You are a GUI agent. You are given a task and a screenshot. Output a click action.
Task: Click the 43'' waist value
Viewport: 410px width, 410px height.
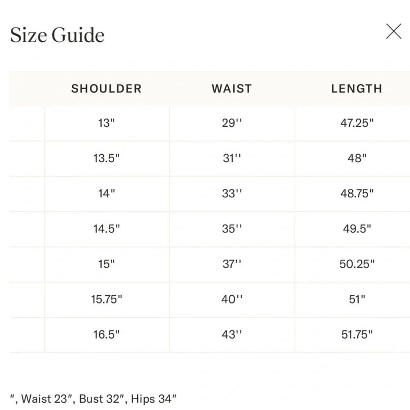pos(232,335)
